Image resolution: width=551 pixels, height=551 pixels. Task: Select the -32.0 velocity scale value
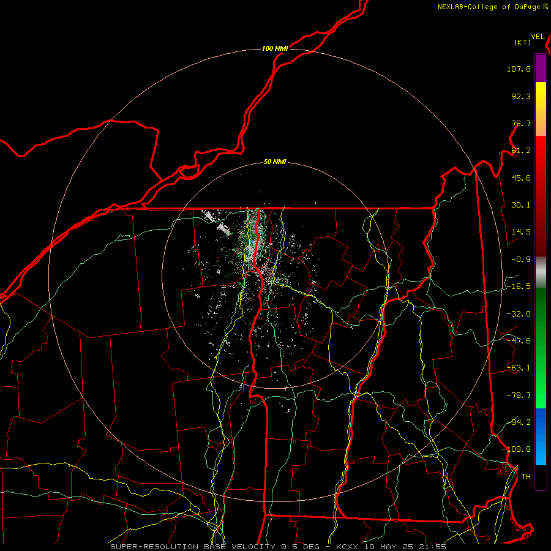click(519, 314)
